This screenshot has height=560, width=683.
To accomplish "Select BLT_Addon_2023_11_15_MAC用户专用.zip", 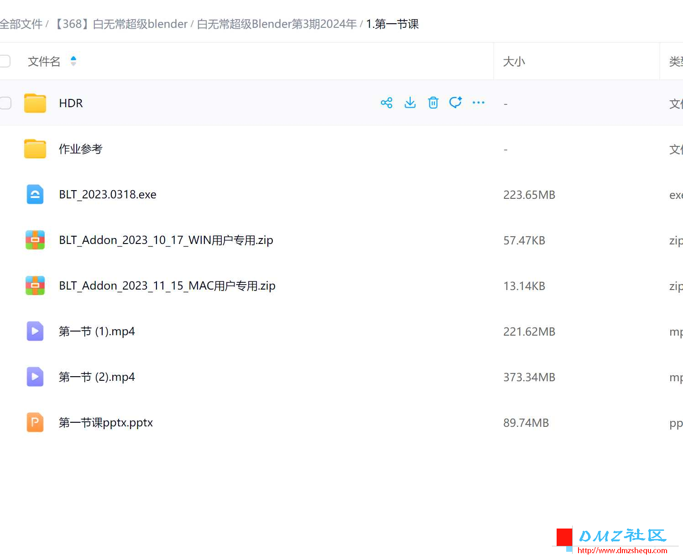I will pos(167,285).
